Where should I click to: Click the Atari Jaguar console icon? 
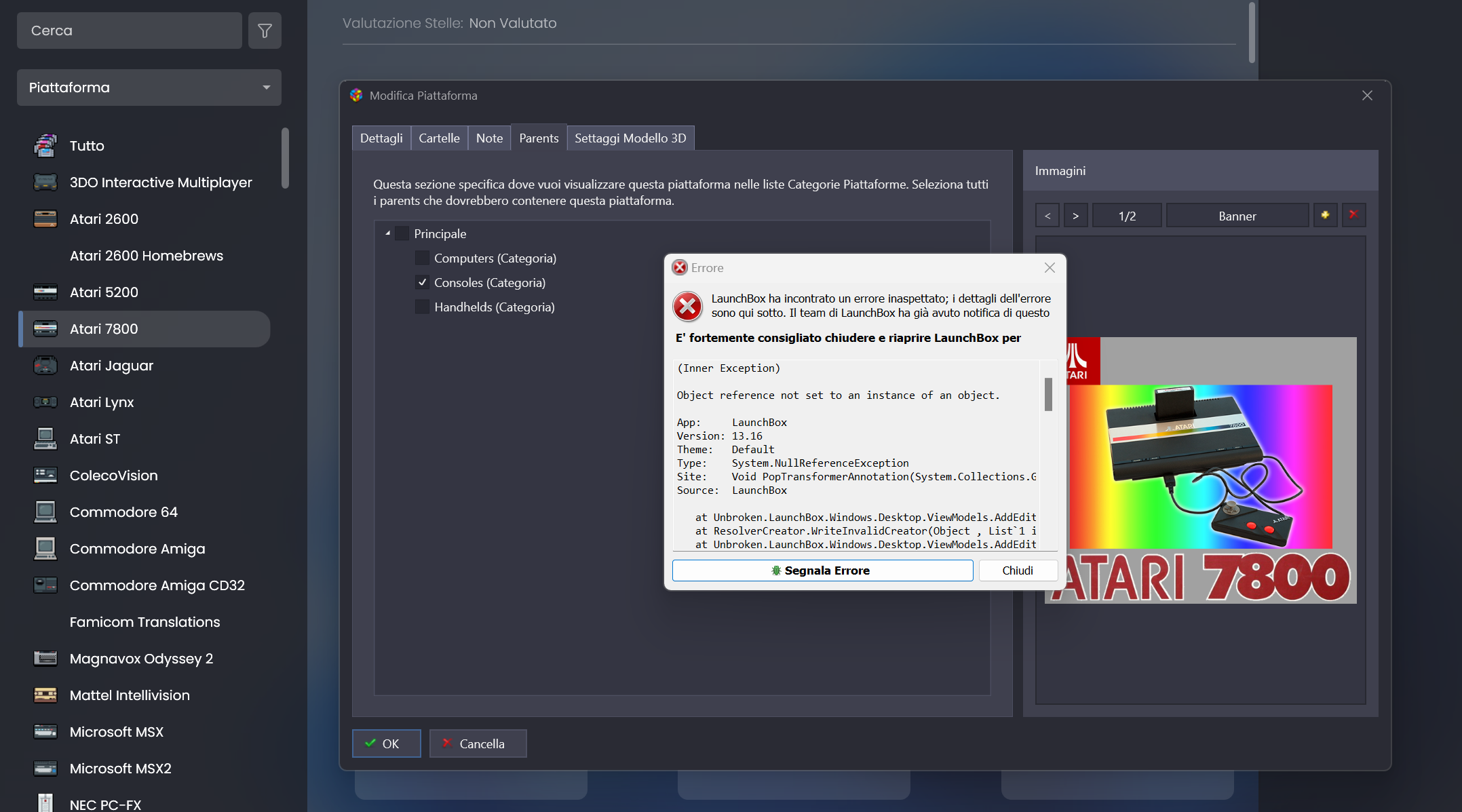45,366
